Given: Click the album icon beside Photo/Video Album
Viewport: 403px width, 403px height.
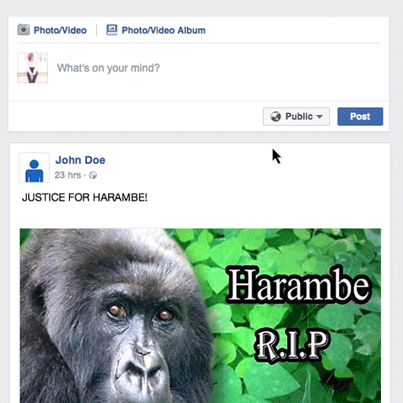Looking at the screenshot, I should (x=112, y=30).
